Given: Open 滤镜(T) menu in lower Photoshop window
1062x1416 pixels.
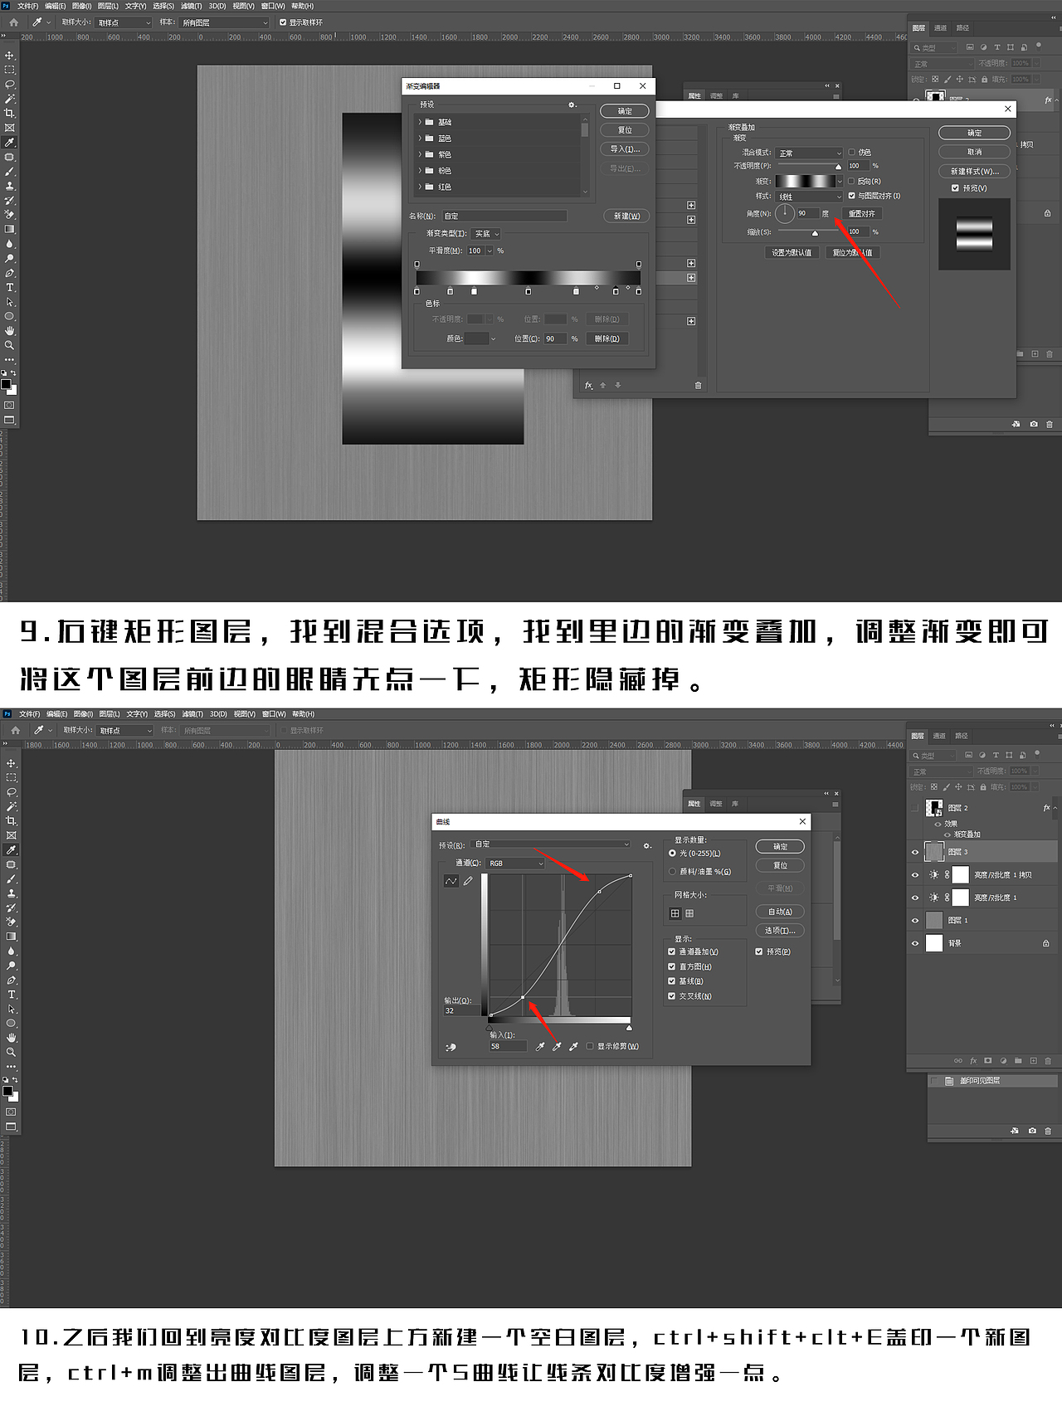Looking at the screenshot, I should (x=192, y=714).
